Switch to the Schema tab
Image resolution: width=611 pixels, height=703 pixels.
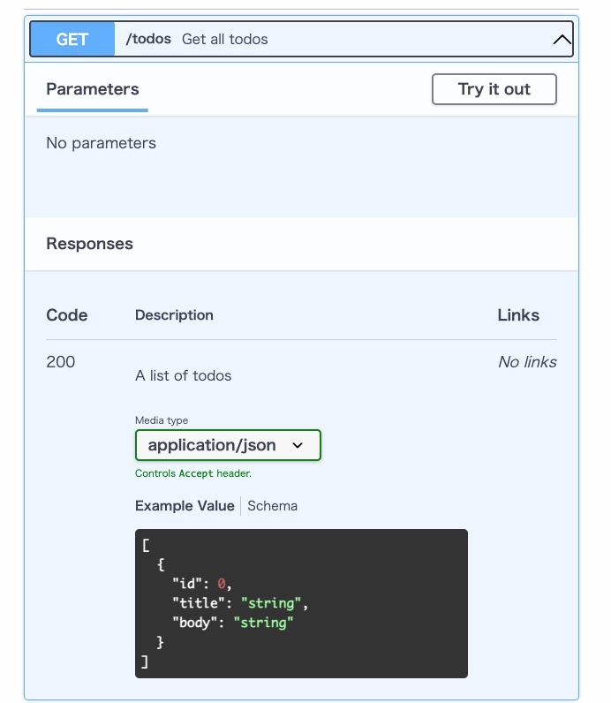pos(272,506)
